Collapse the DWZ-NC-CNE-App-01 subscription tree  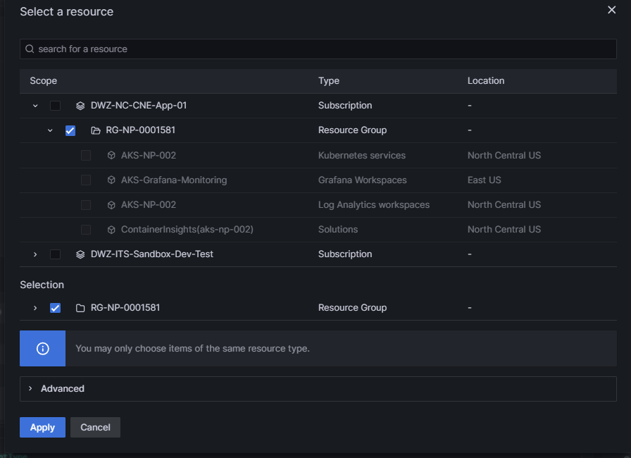(35, 106)
